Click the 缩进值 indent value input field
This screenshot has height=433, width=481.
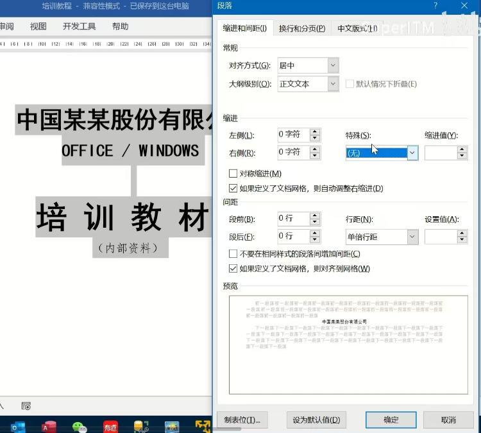(x=441, y=153)
